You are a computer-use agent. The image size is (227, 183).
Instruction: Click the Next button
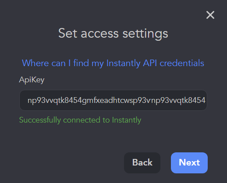(x=189, y=163)
